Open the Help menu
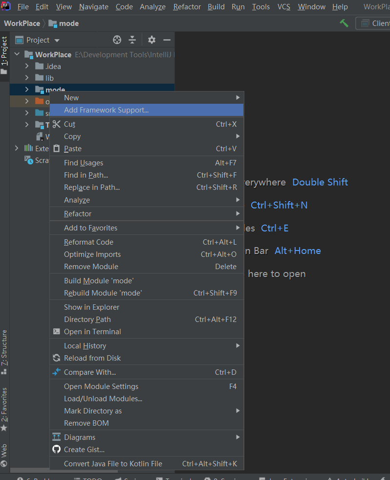The width and height of the screenshot is (390, 480). [340, 7]
